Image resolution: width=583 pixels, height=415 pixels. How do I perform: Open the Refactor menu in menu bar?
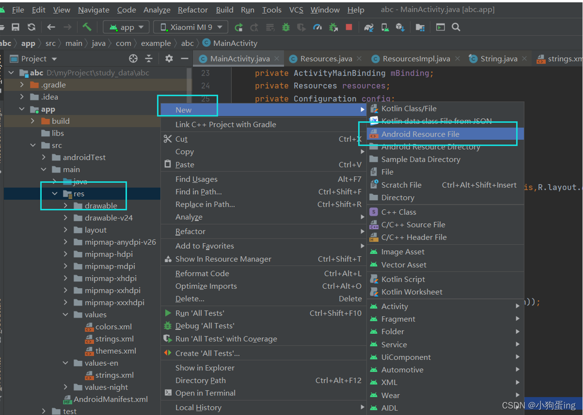pos(192,10)
